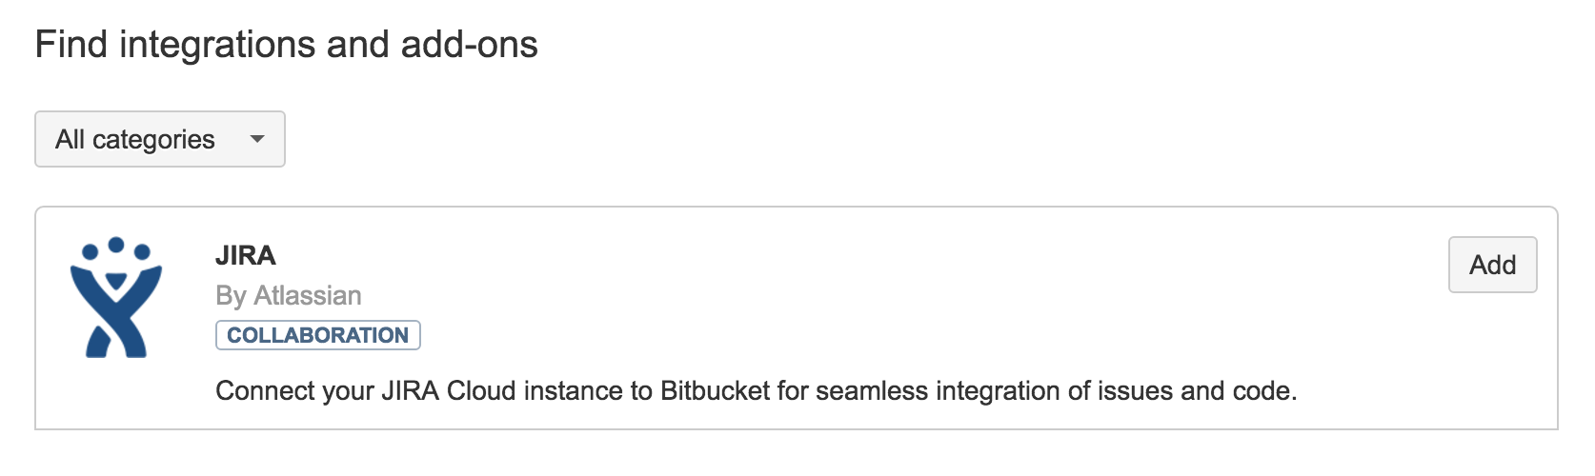This screenshot has width=1595, height=476.
Task: Filter add-ons by the COLLABORATION badge
Action: (317, 335)
